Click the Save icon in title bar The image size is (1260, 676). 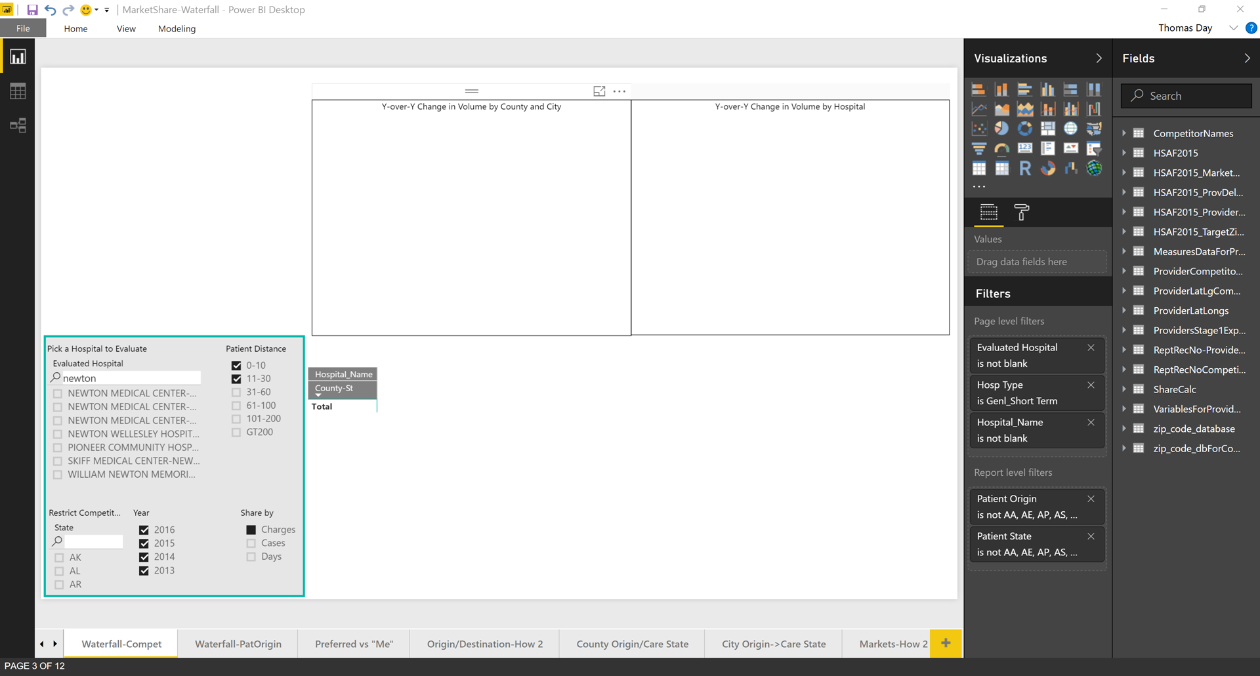point(32,10)
